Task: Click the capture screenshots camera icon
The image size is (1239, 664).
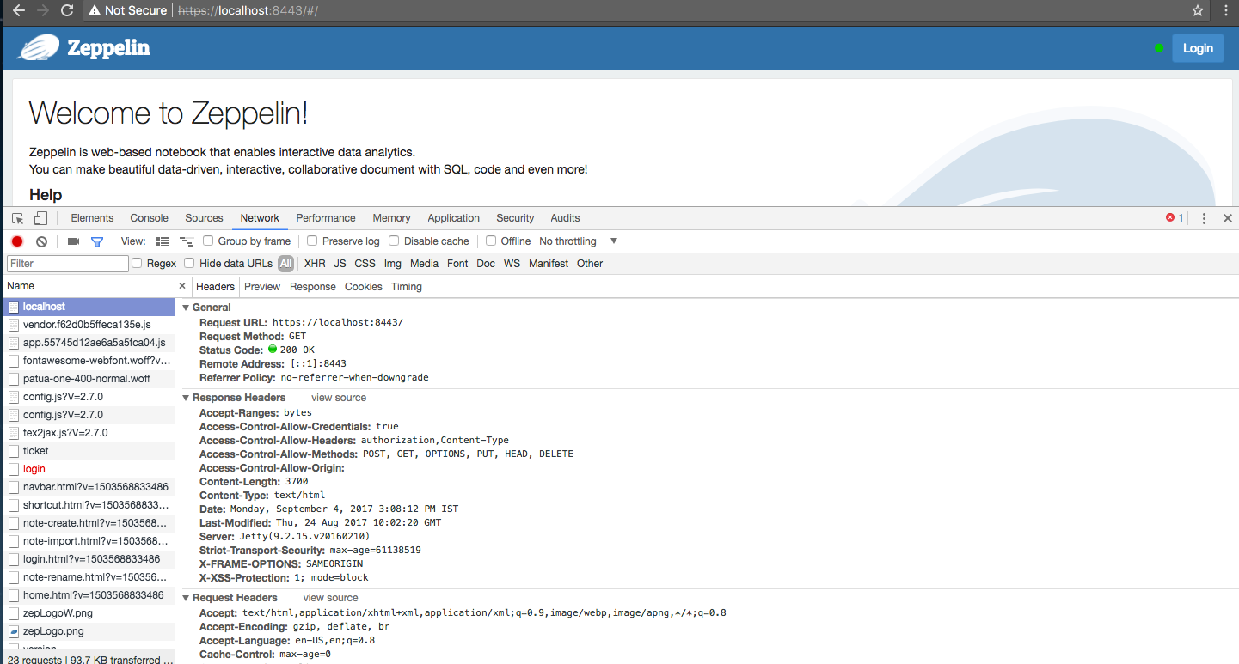Action: point(73,241)
